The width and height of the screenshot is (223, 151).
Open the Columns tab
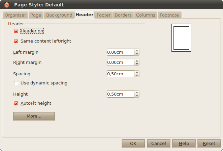point(146,15)
